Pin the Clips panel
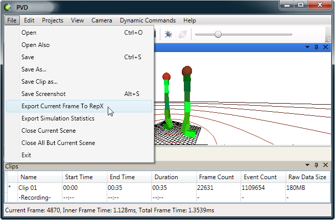The image size is (335, 220). [x=317, y=166]
